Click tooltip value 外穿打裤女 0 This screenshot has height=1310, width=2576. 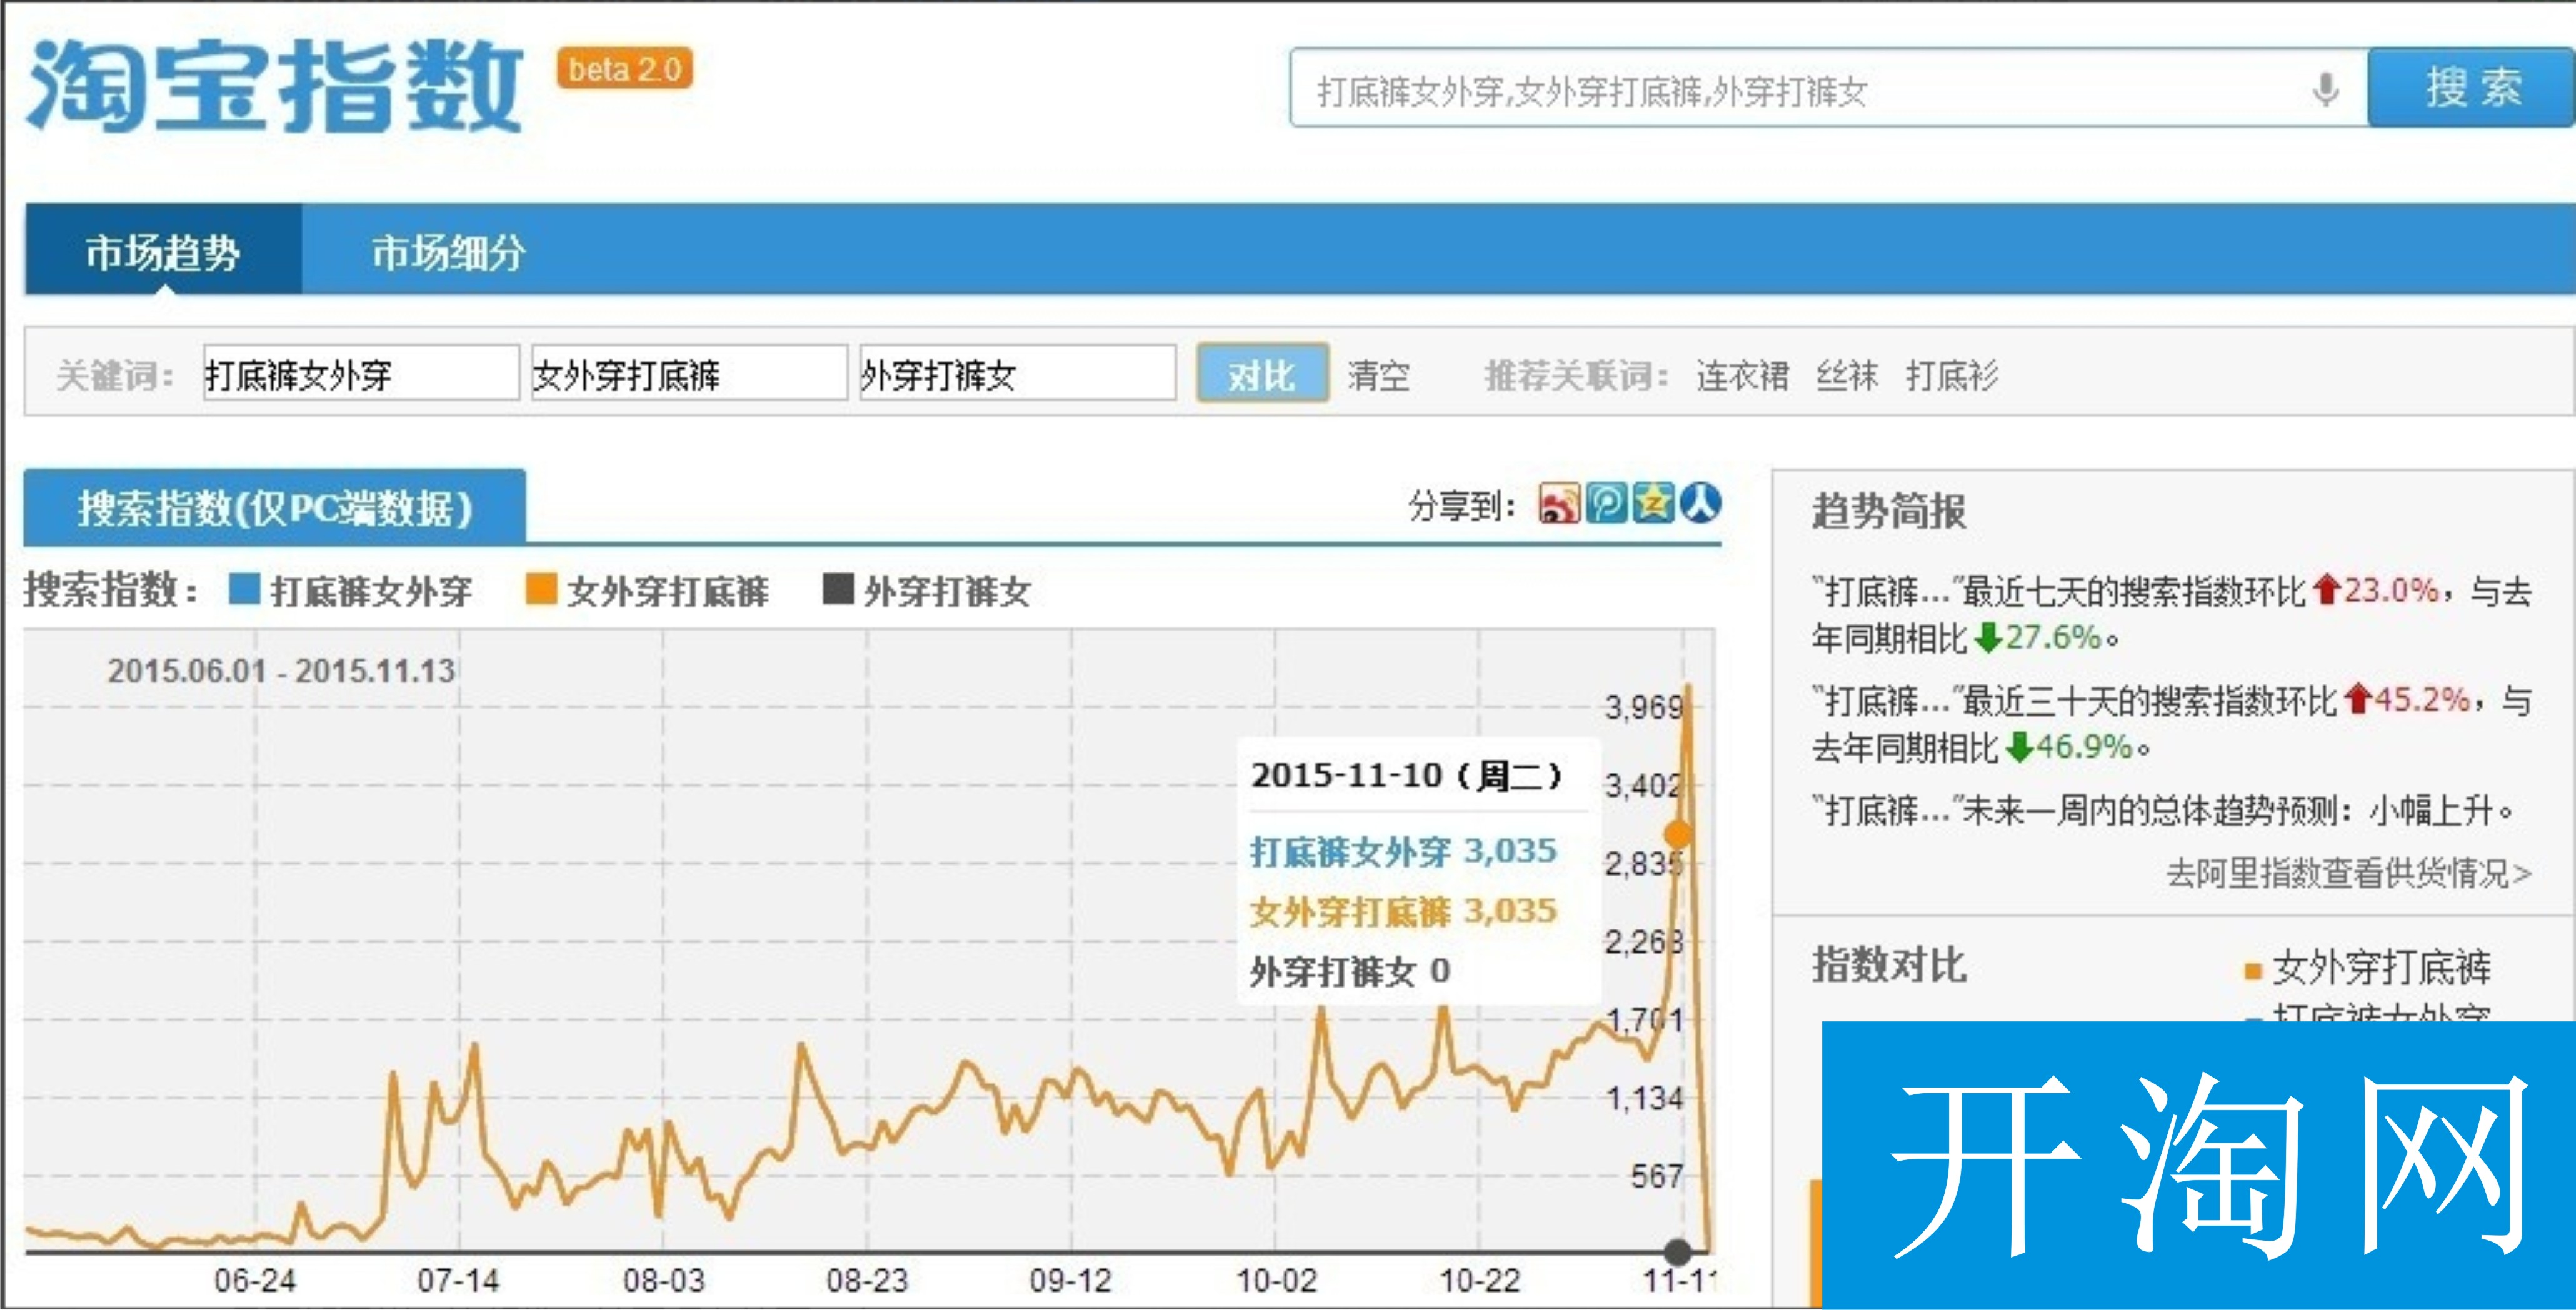[1349, 970]
